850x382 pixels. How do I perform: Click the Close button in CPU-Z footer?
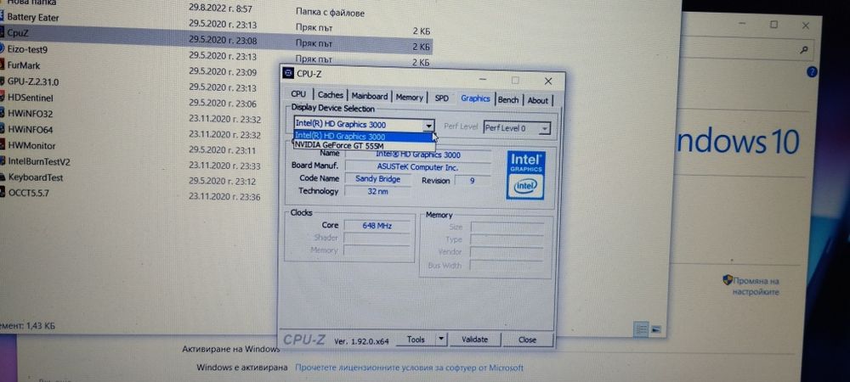[x=527, y=340]
